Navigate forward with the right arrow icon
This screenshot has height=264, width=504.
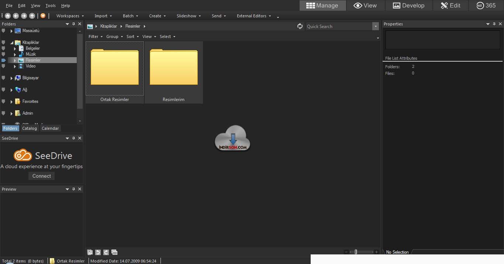[x=24, y=16]
